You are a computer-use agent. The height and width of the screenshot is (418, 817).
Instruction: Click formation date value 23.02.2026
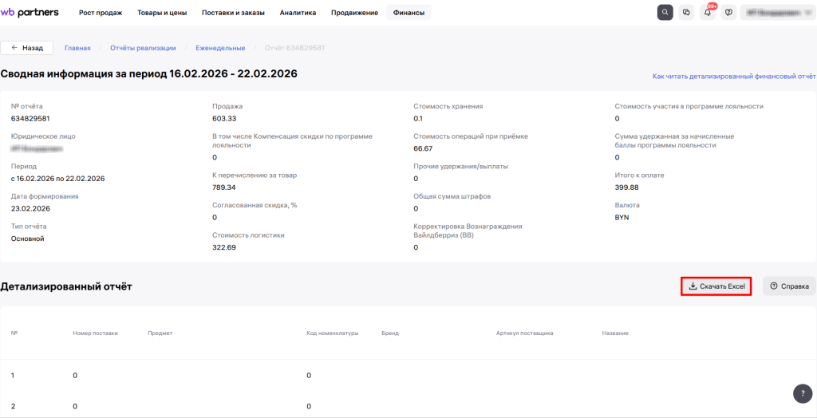point(30,208)
